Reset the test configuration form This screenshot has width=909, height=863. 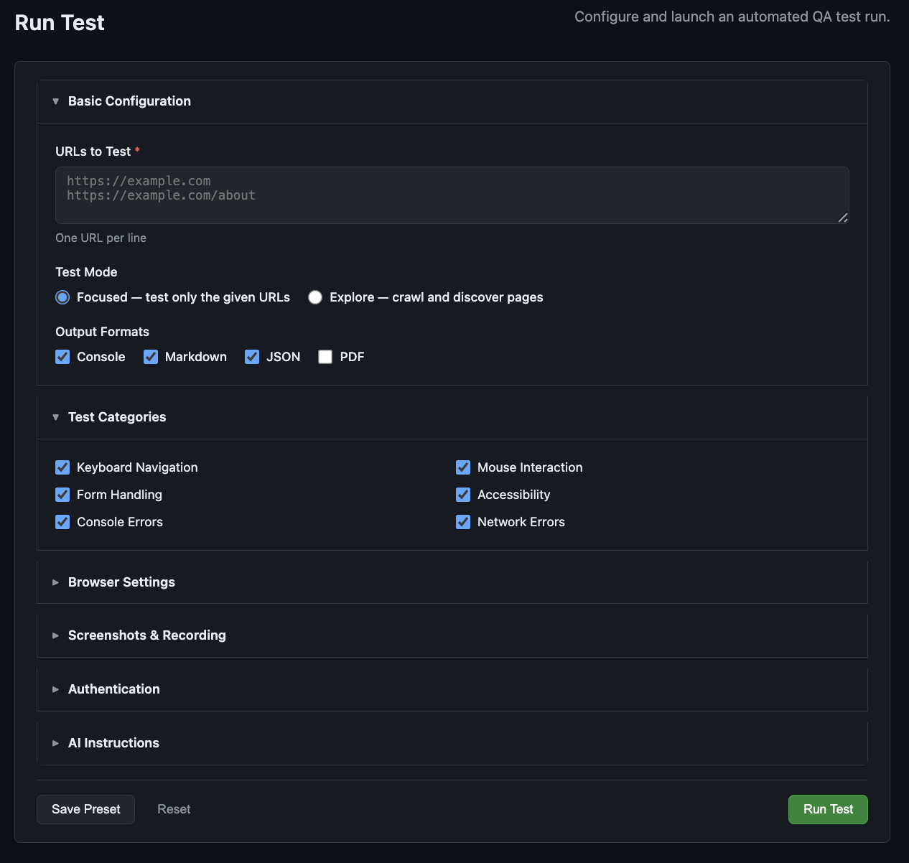click(173, 809)
